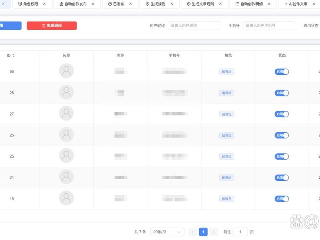Click the plus icon on AI创作文章 tab
320x240 pixels.
(x=286, y=4)
